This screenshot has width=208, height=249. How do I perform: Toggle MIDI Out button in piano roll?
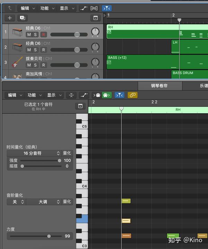click(x=107, y=95)
